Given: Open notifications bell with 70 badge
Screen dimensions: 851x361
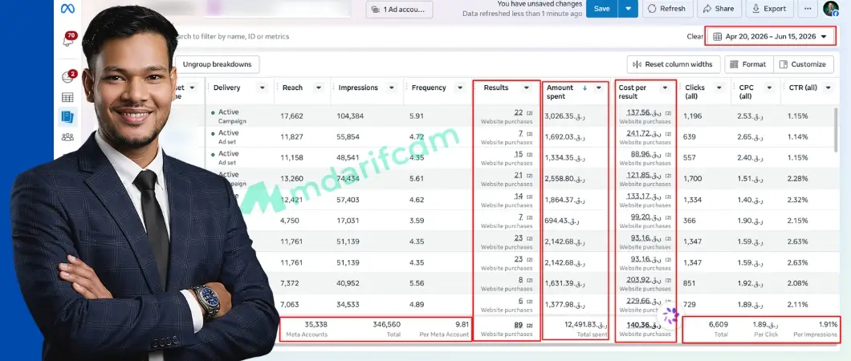Looking at the screenshot, I should pyautogui.click(x=69, y=39).
